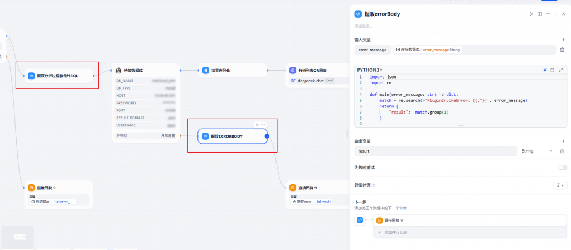Click the AI code generator sparkle icon

point(545,70)
